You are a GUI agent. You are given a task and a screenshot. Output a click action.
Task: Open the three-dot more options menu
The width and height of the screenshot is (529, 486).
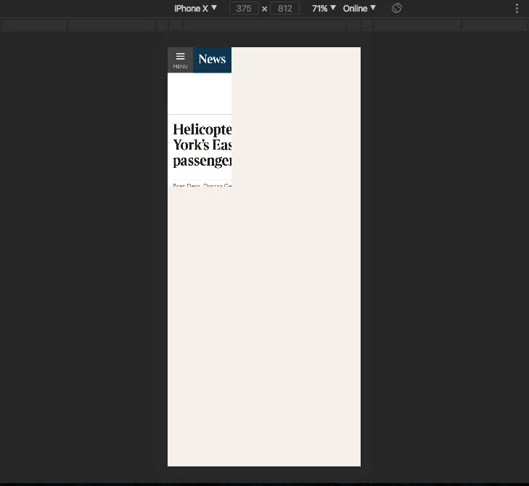pyautogui.click(x=517, y=9)
